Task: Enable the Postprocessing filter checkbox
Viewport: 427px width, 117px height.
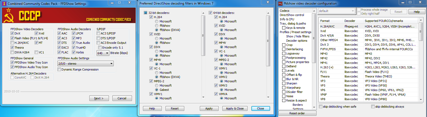Action: [284, 58]
